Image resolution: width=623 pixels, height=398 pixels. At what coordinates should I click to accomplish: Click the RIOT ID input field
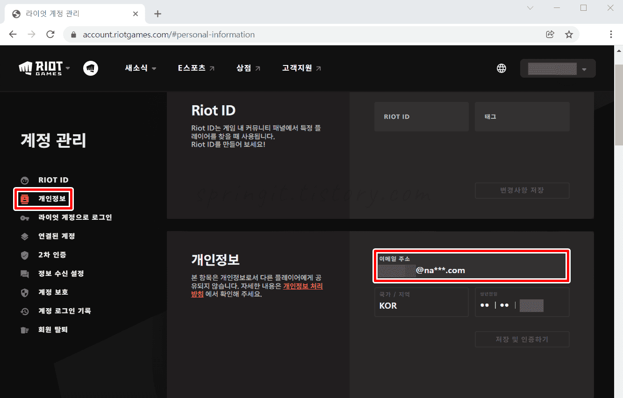pos(422,116)
